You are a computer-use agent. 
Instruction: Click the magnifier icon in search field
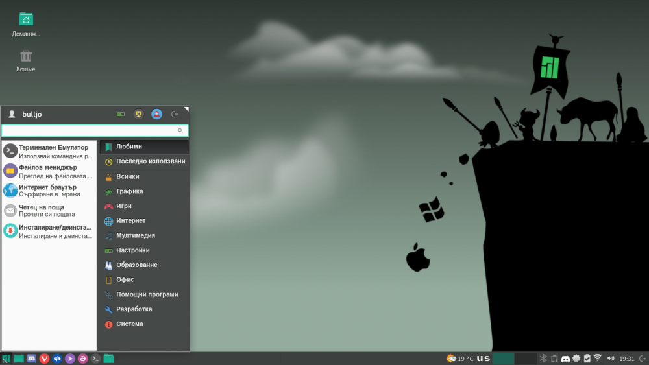[x=180, y=130]
